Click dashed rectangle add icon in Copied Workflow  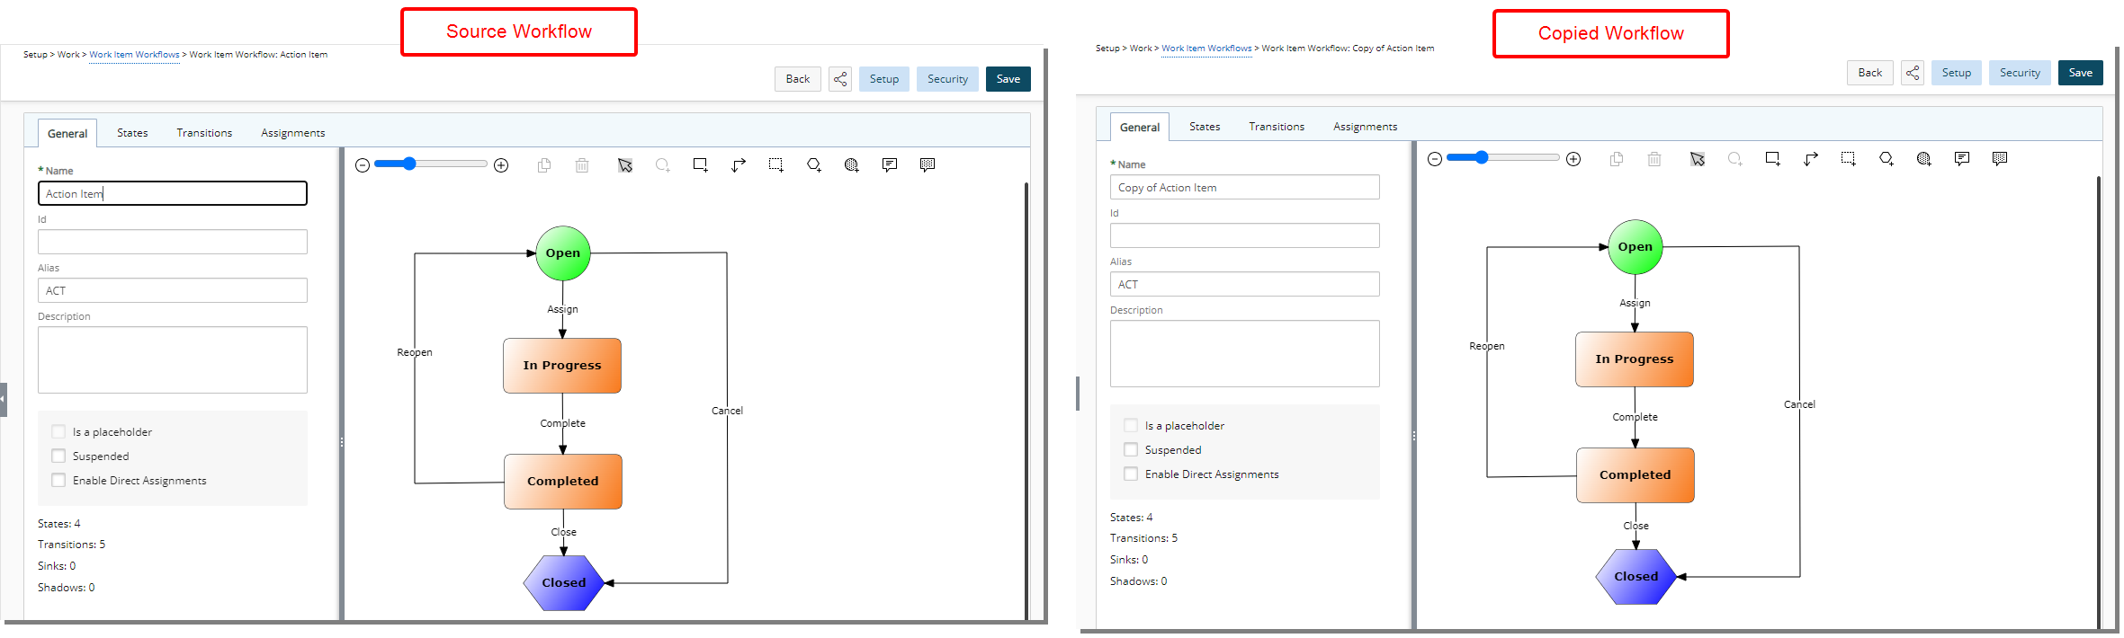tap(1849, 159)
